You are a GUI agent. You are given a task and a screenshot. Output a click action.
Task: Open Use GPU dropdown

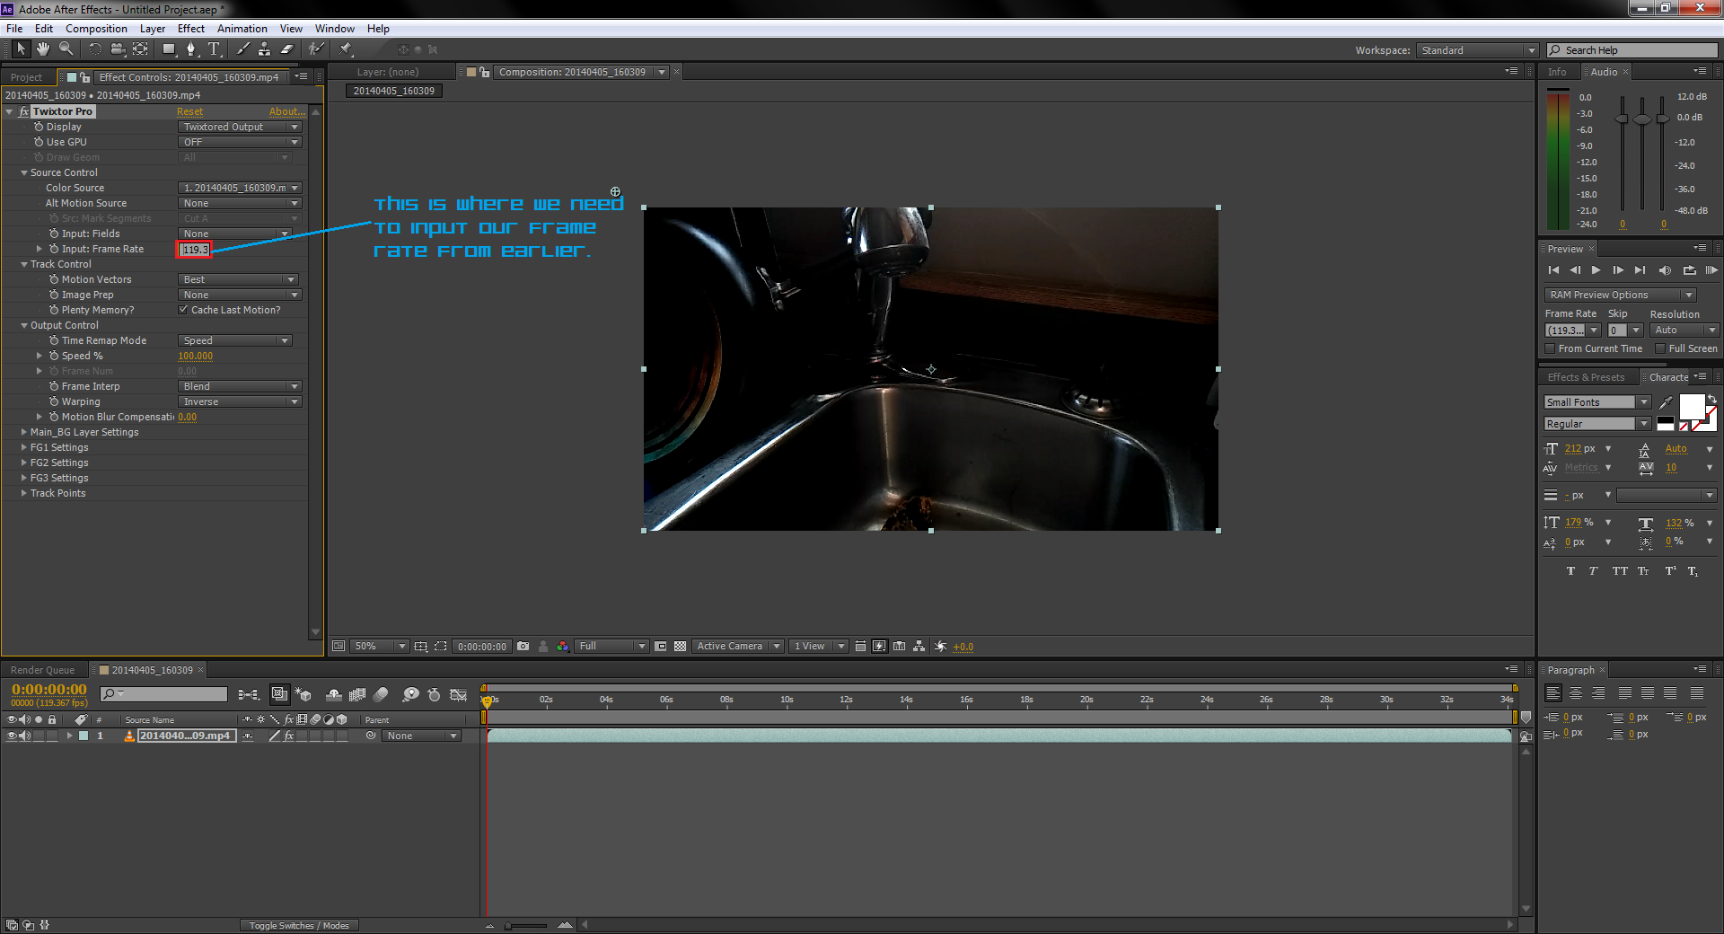pos(240,142)
